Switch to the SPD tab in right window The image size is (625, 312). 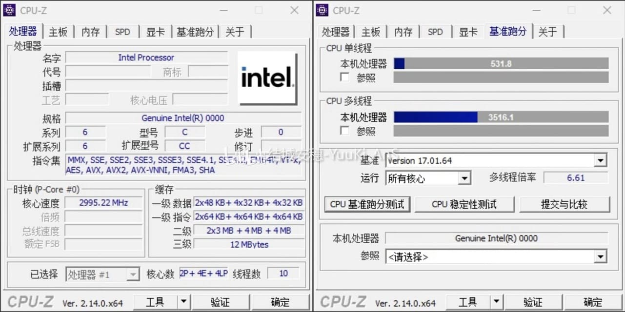(x=435, y=32)
